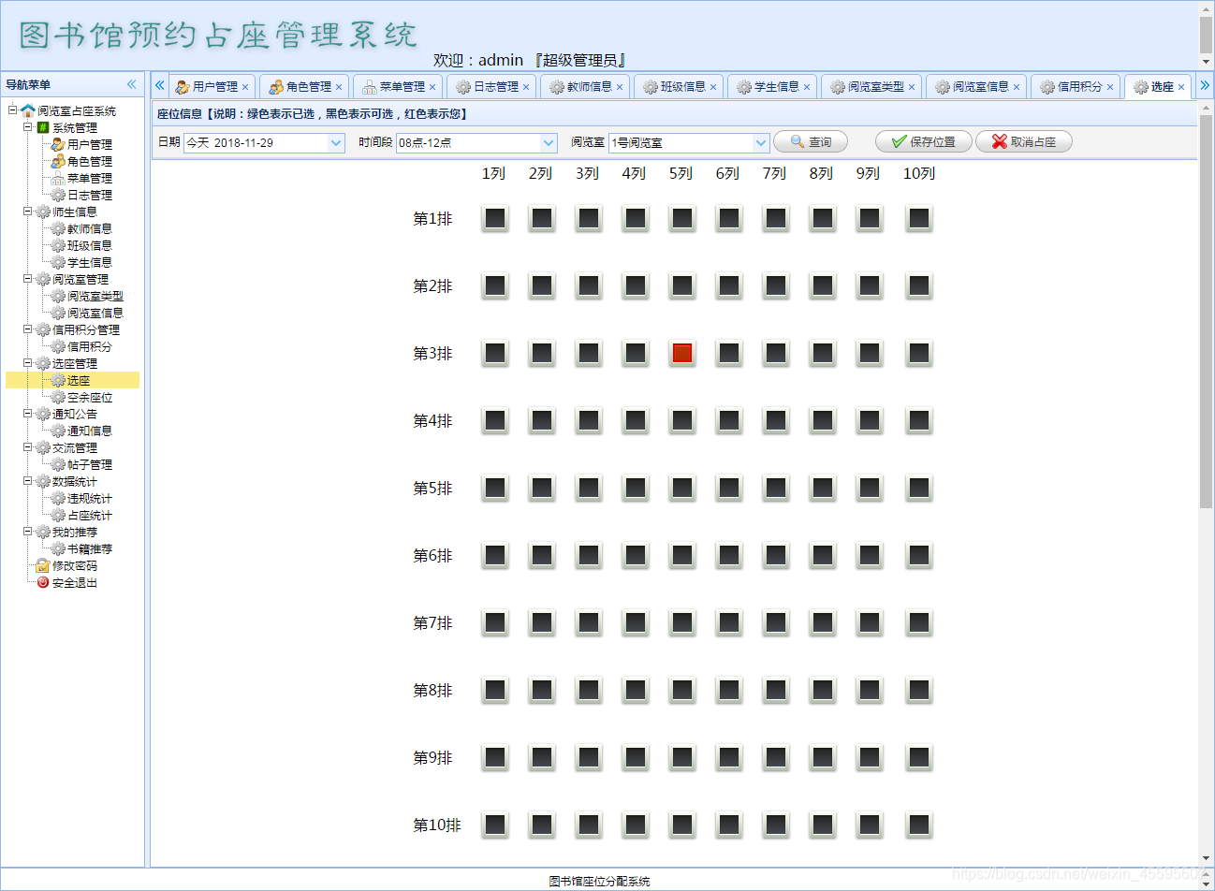Select seat at 第10排 10列
This screenshot has width=1215, height=891.
919,825
